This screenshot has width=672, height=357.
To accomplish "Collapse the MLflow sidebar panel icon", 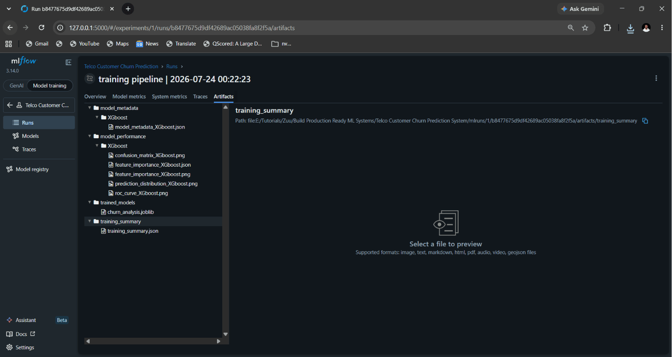I will pyautogui.click(x=69, y=63).
